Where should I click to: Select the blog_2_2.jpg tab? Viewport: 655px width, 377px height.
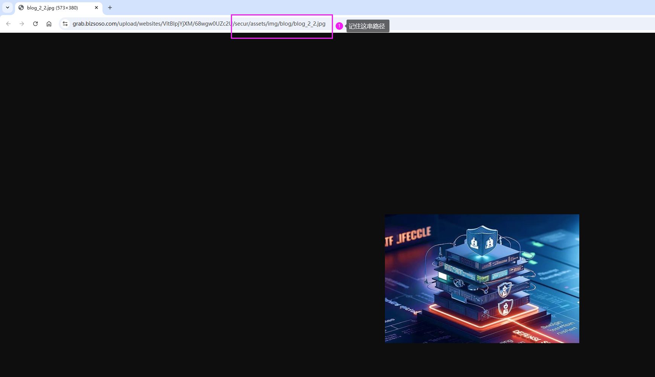pyautogui.click(x=53, y=8)
